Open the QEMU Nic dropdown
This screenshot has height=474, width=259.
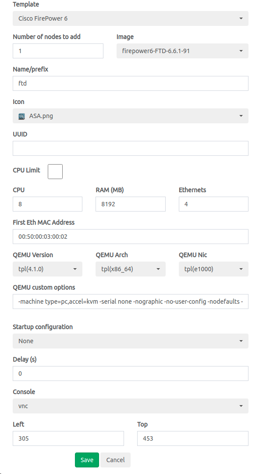click(x=213, y=269)
